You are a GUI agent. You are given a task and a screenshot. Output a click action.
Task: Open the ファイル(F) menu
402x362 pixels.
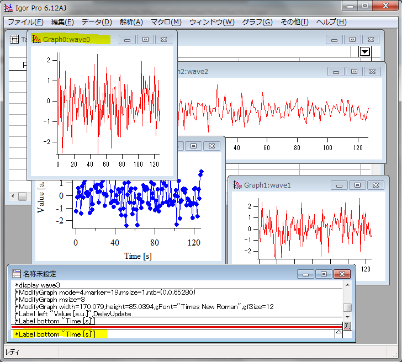point(25,22)
